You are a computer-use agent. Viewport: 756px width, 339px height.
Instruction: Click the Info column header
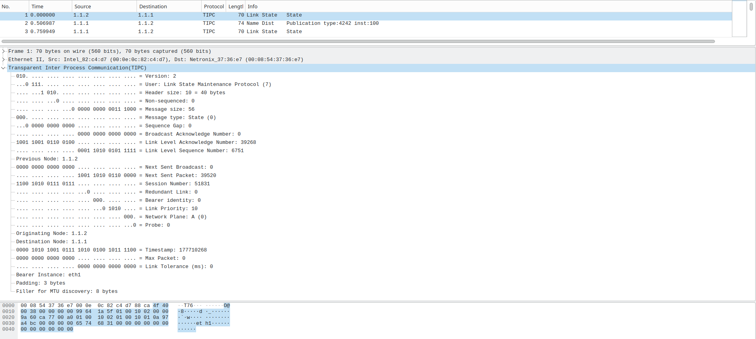click(x=488, y=6)
